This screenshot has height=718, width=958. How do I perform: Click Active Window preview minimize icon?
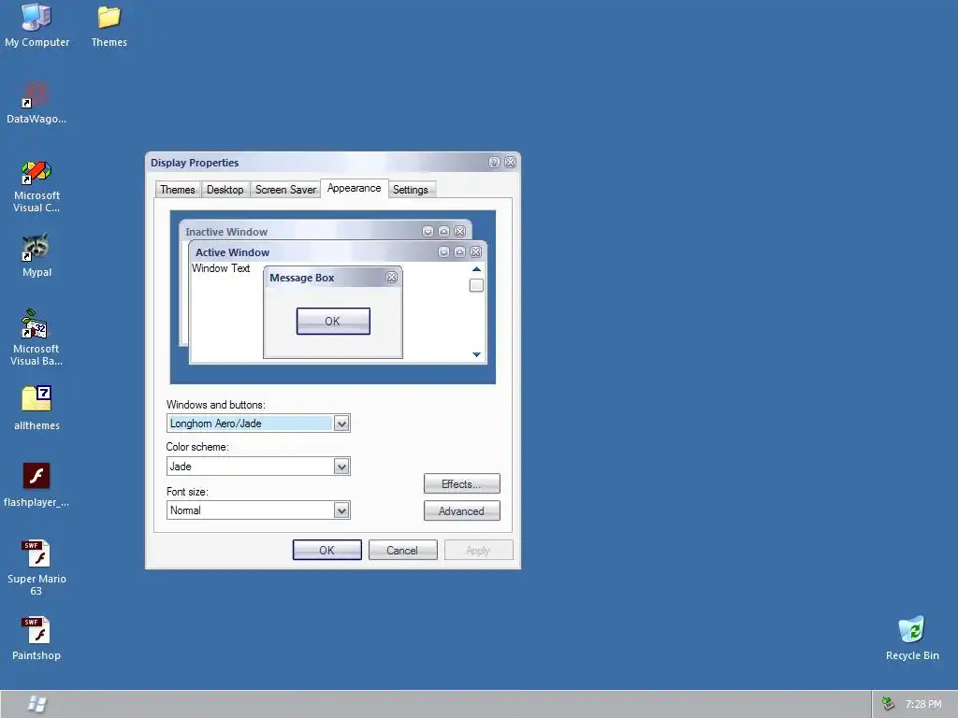[443, 251]
